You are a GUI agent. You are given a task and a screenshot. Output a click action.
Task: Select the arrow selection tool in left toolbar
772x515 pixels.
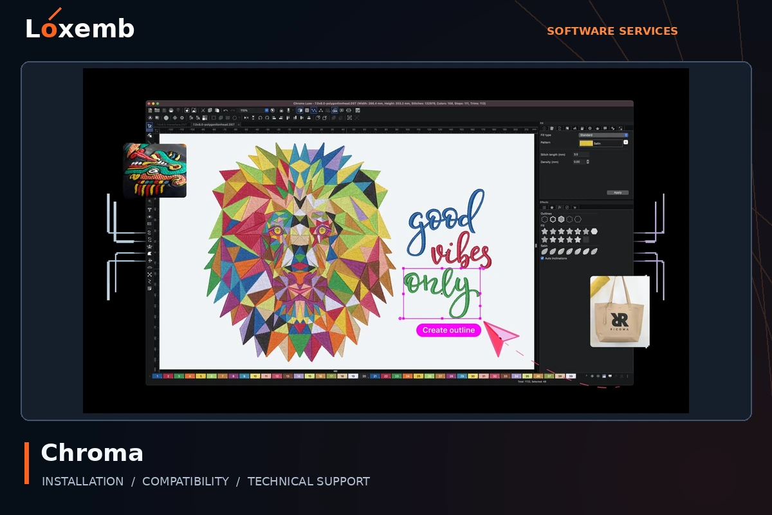(x=150, y=126)
